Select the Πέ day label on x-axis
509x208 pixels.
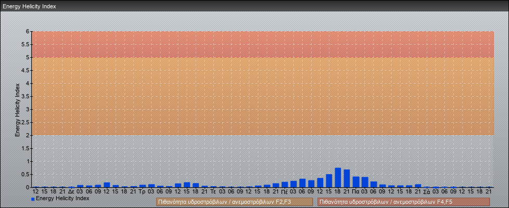click(284, 191)
